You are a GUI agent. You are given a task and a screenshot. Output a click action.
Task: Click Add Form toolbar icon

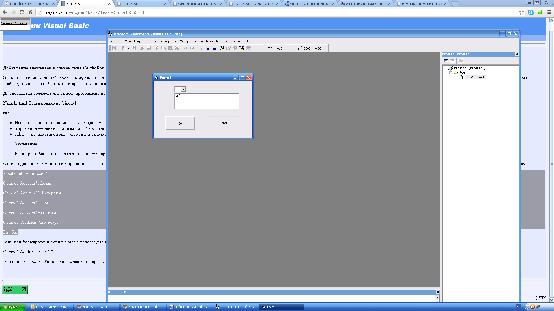click(123, 48)
